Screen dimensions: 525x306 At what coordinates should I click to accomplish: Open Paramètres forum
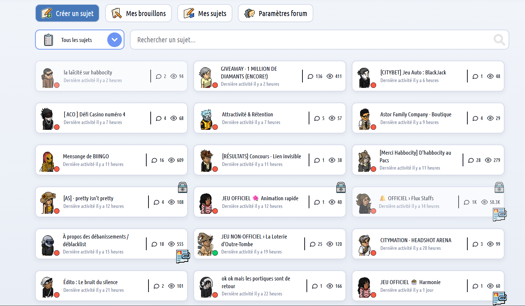pos(275,13)
